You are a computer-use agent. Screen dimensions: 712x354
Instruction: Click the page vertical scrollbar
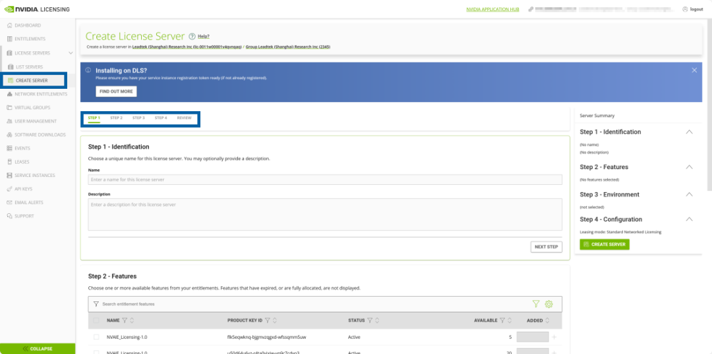click(710, 104)
